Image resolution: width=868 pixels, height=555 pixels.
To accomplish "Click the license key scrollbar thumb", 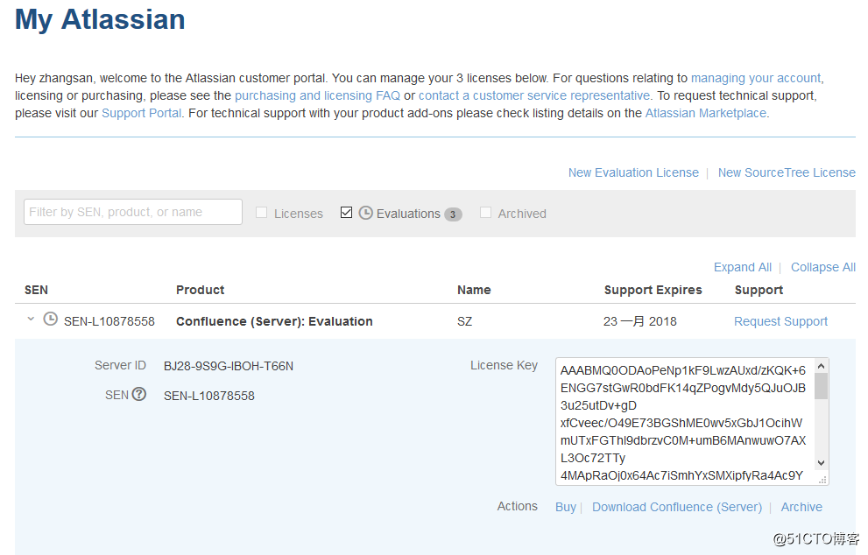I will point(822,386).
